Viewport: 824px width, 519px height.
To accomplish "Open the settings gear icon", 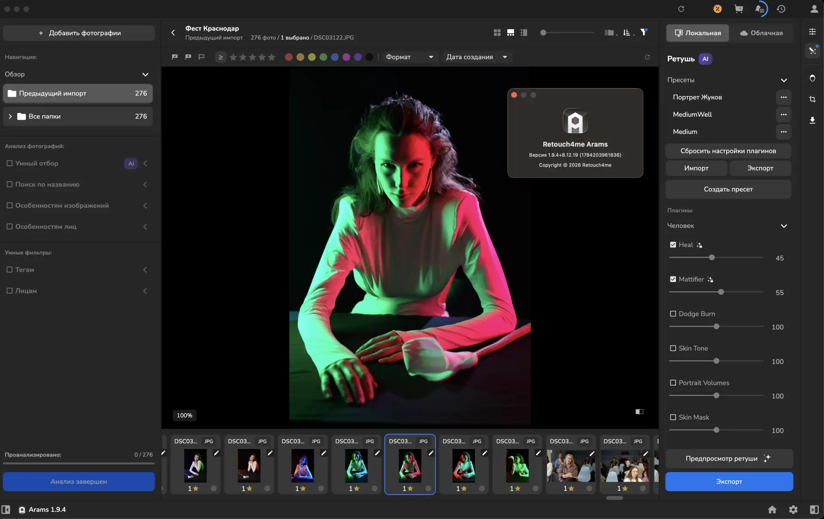I will point(793,510).
